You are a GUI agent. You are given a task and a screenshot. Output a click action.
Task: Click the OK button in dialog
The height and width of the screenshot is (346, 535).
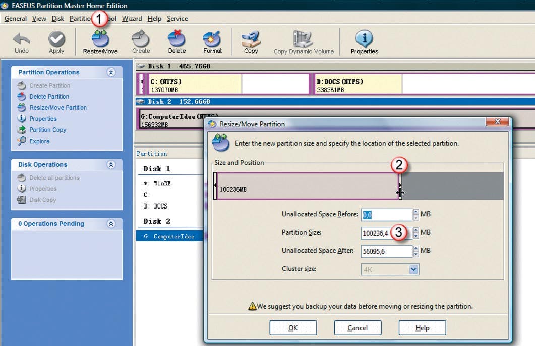tap(293, 327)
